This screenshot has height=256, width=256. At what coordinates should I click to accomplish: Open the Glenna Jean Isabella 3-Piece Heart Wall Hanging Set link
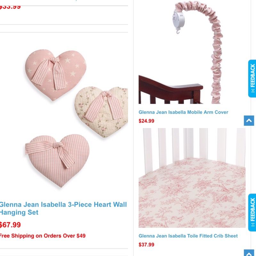63,208
